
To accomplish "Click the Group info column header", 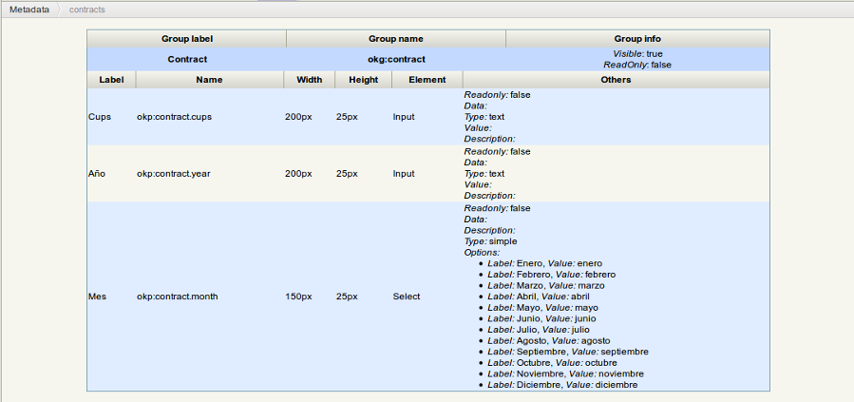I will click(x=636, y=39).
